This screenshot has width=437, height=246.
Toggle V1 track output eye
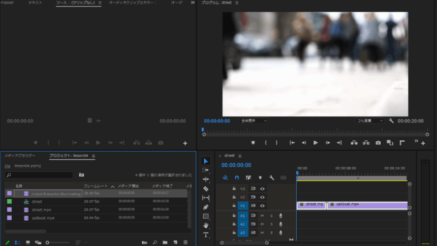click(x=262, y=206)
